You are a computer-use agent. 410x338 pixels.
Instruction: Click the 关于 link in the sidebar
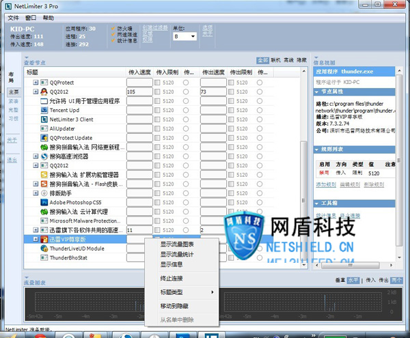click(x=12, y=140)
